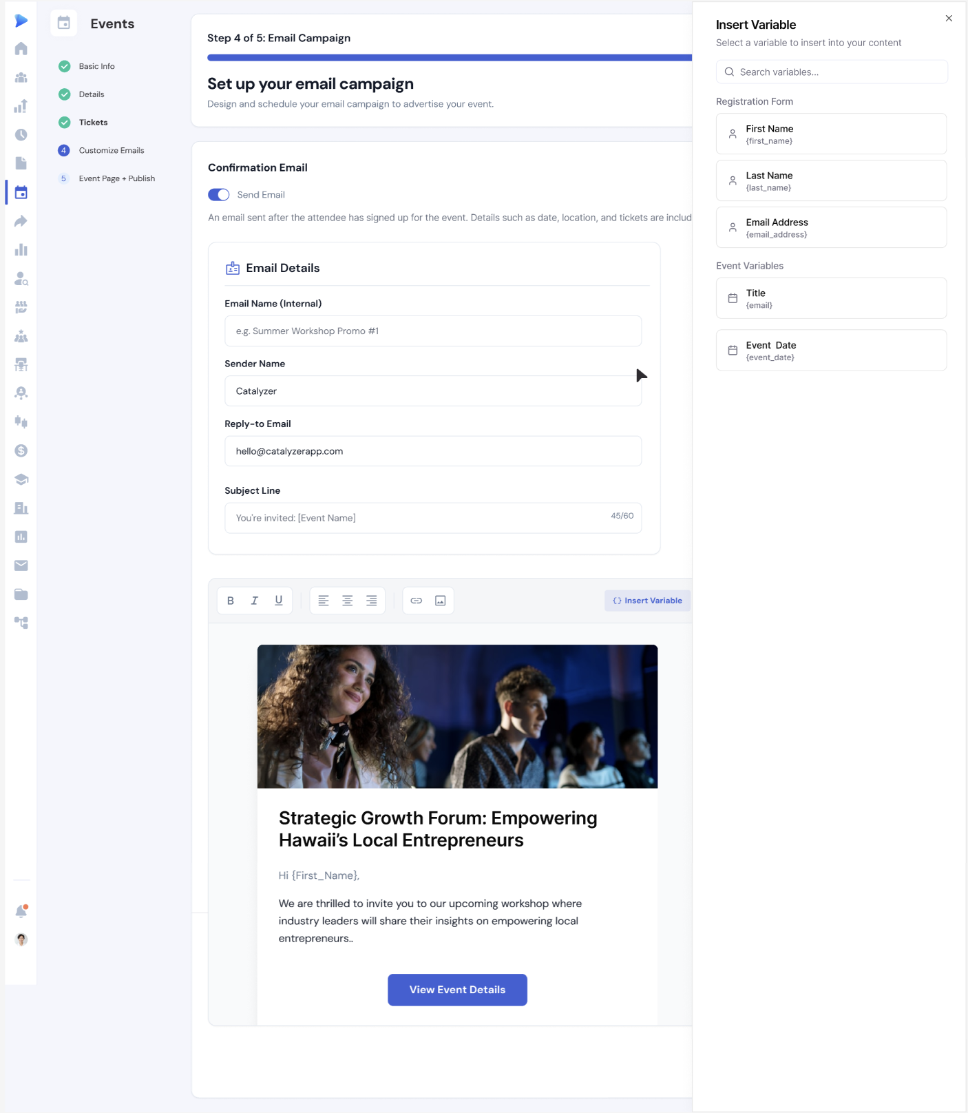
Task: Align the email text left
Action: [324, 601]
